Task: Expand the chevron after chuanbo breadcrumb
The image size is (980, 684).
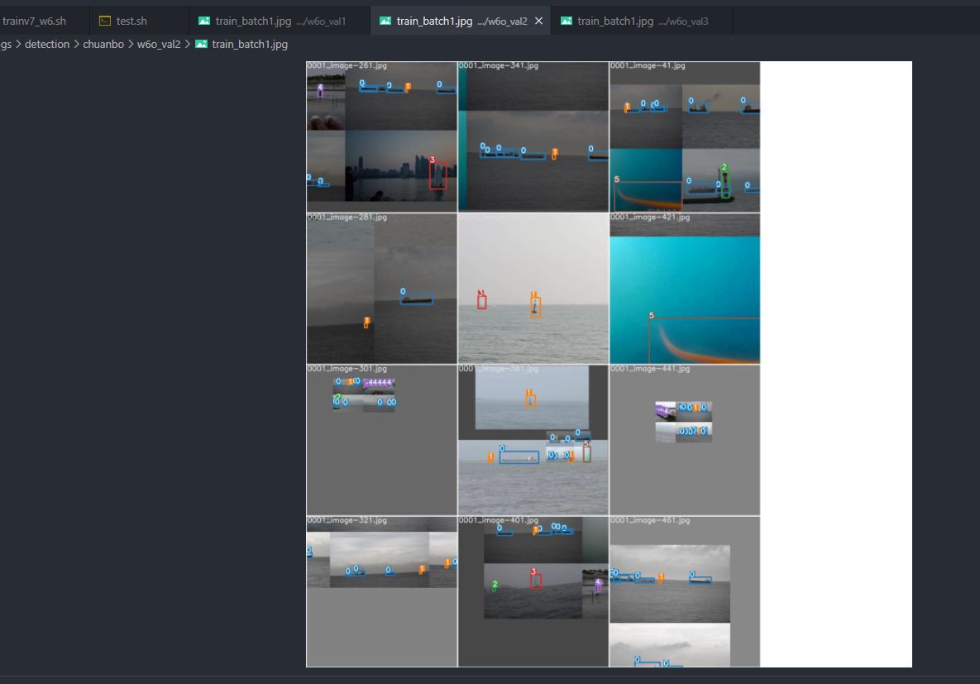Action: tap(131, 44)
